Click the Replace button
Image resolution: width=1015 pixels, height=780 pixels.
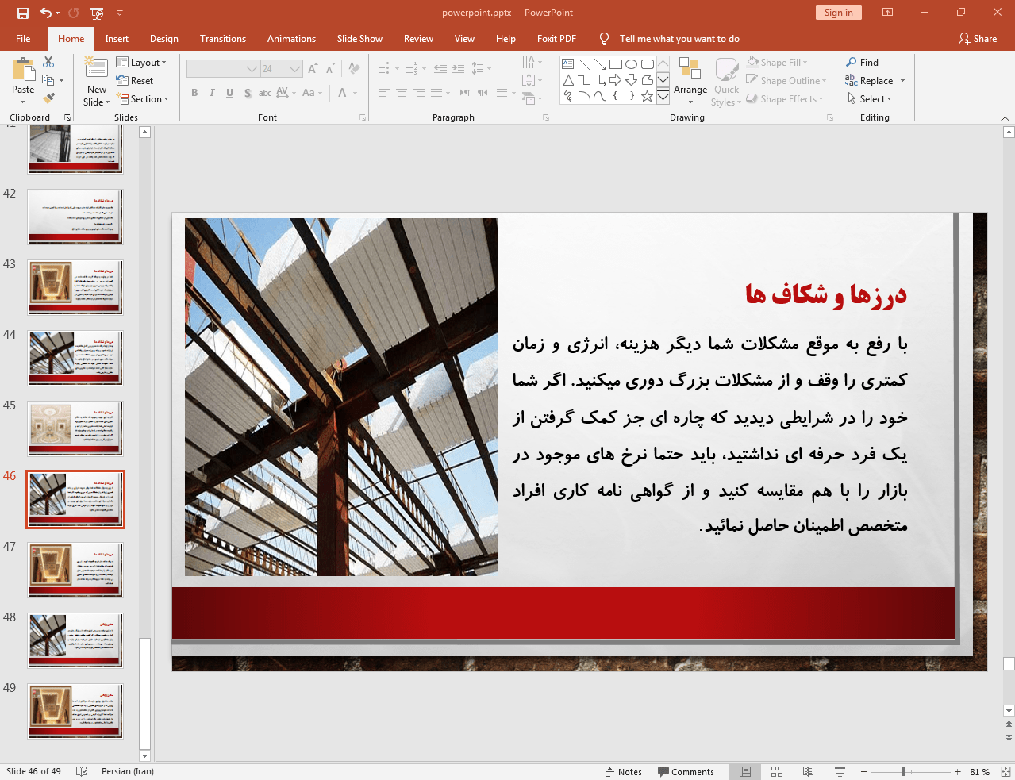click(x=870, y=80)
